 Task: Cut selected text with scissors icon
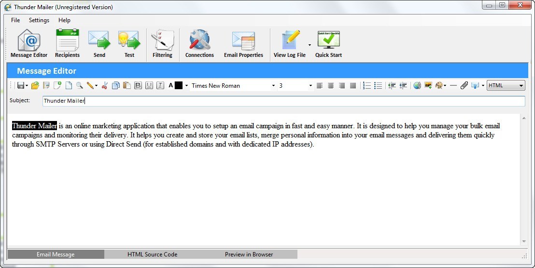[x=105, y=85]
